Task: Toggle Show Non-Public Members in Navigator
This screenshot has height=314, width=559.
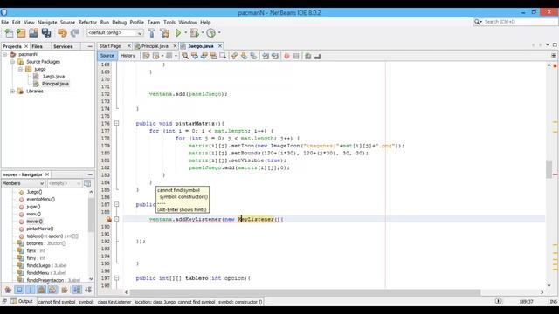Action: coord(42,290)
